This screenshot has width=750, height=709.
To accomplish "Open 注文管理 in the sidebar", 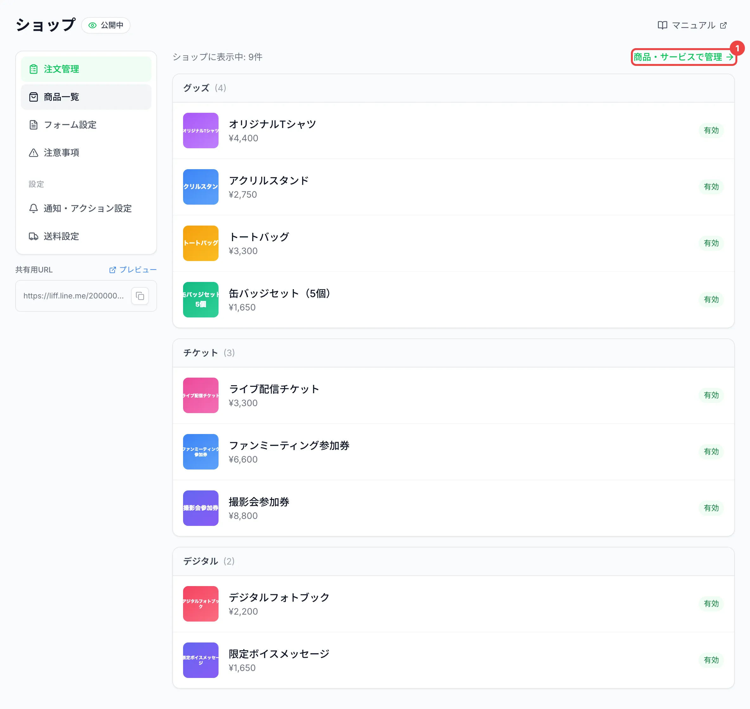I will click(86, 69).
